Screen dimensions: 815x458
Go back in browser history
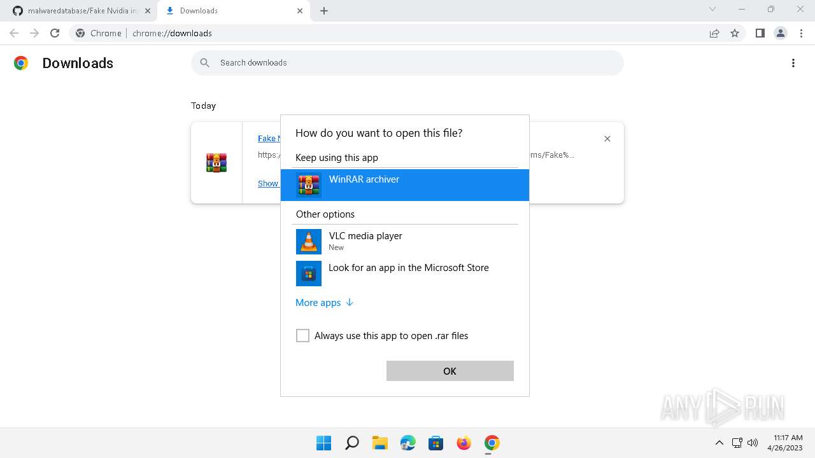click(14, 33)
